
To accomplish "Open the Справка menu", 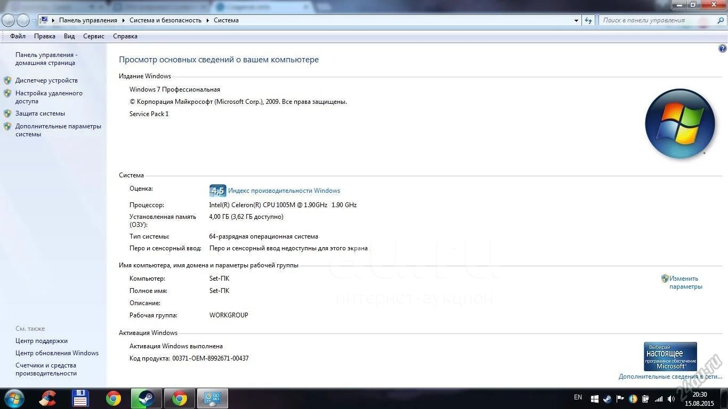I will tap(125, 36).
